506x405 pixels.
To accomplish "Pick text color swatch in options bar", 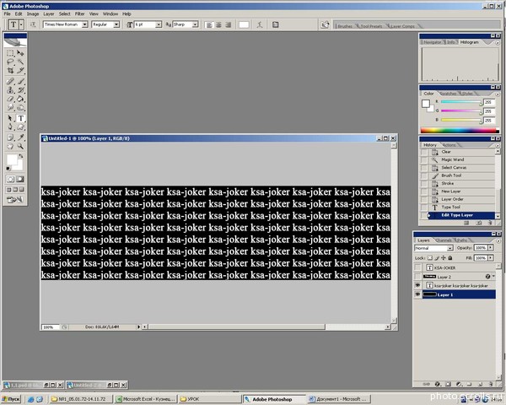I will pos(244,24).
